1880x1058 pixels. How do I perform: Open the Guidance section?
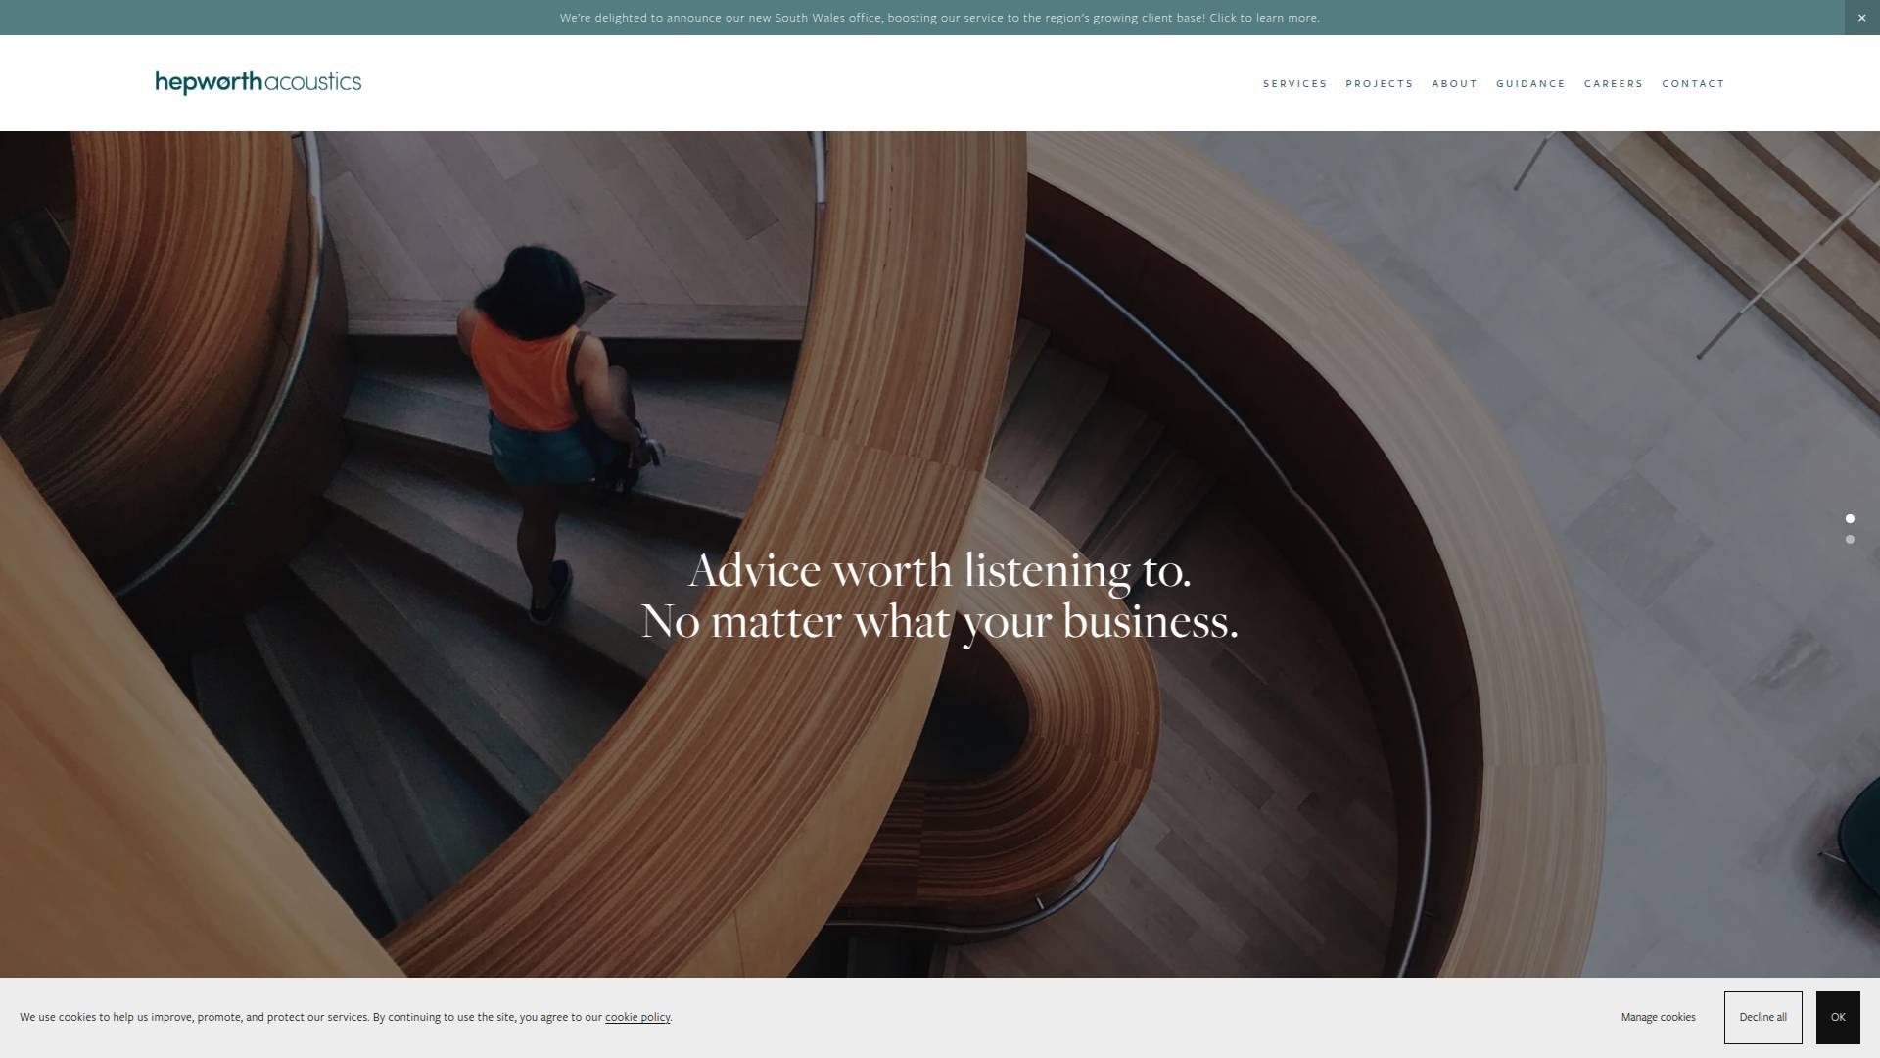point(1530,84)
